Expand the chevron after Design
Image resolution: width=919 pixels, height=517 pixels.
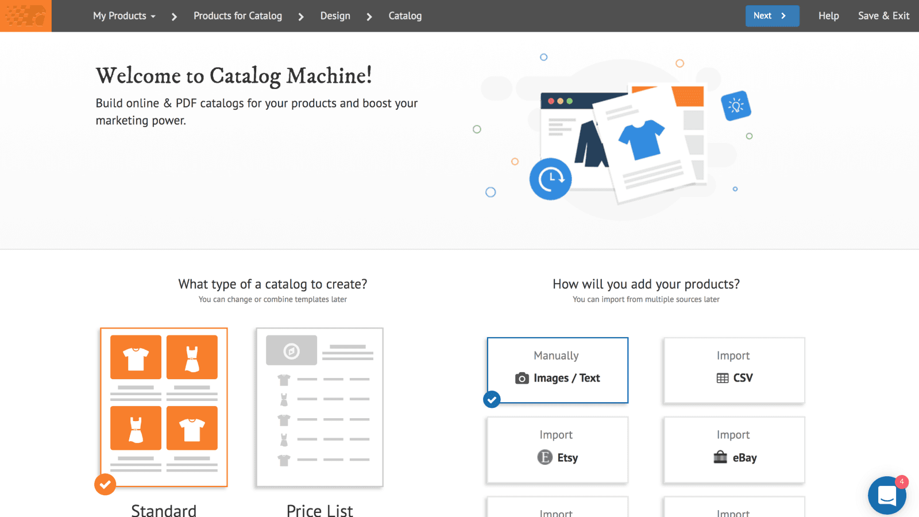369,16
